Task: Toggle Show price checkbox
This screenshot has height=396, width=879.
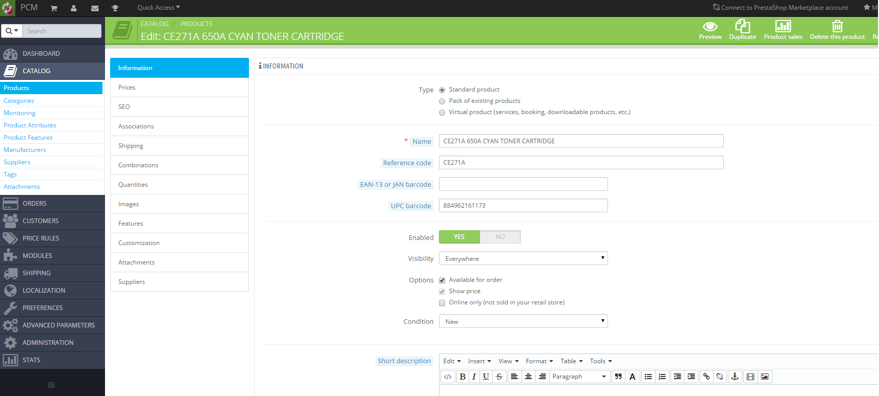Action: click(442, 292)
